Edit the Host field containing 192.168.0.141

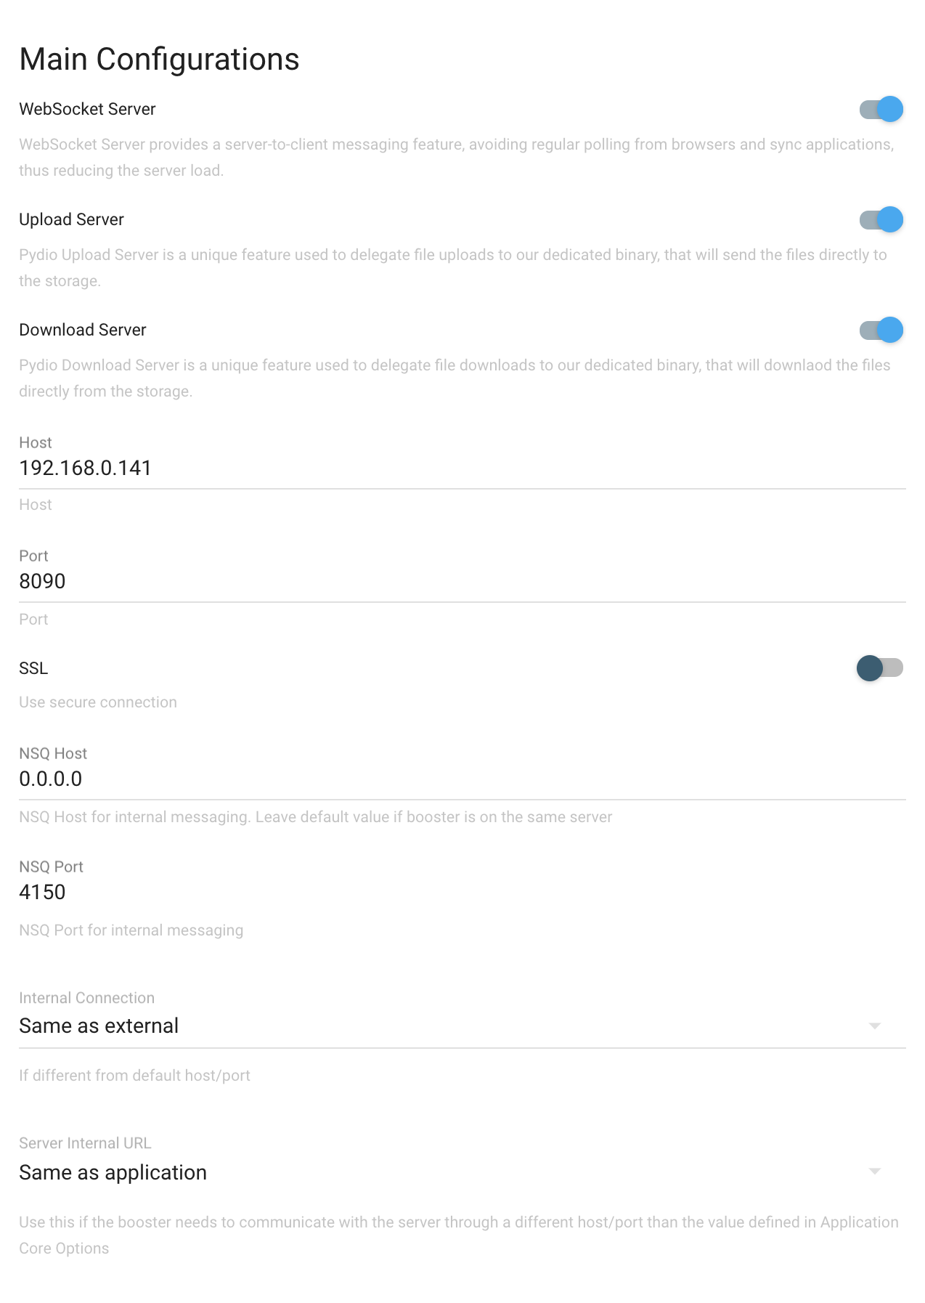462,468
